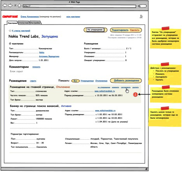Select the 'Все' filter
This screenshot has height=172, width=182.
(x=75, y=81)
